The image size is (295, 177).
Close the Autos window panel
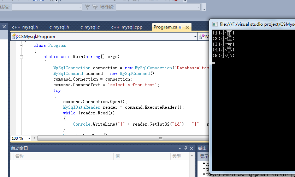point(192,148)
